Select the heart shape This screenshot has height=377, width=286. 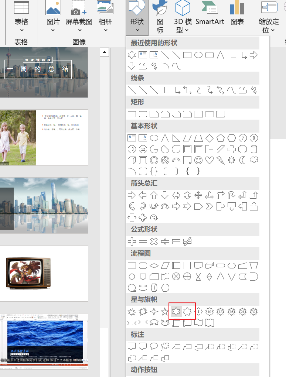tap(210, 160)
